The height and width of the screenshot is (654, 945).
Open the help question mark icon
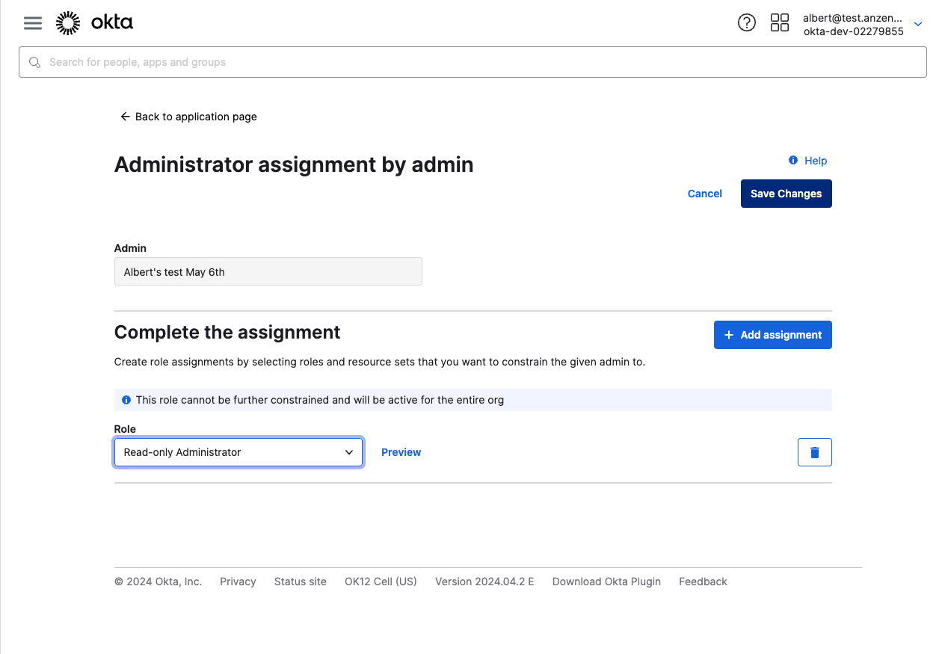(x=746, y=23)
